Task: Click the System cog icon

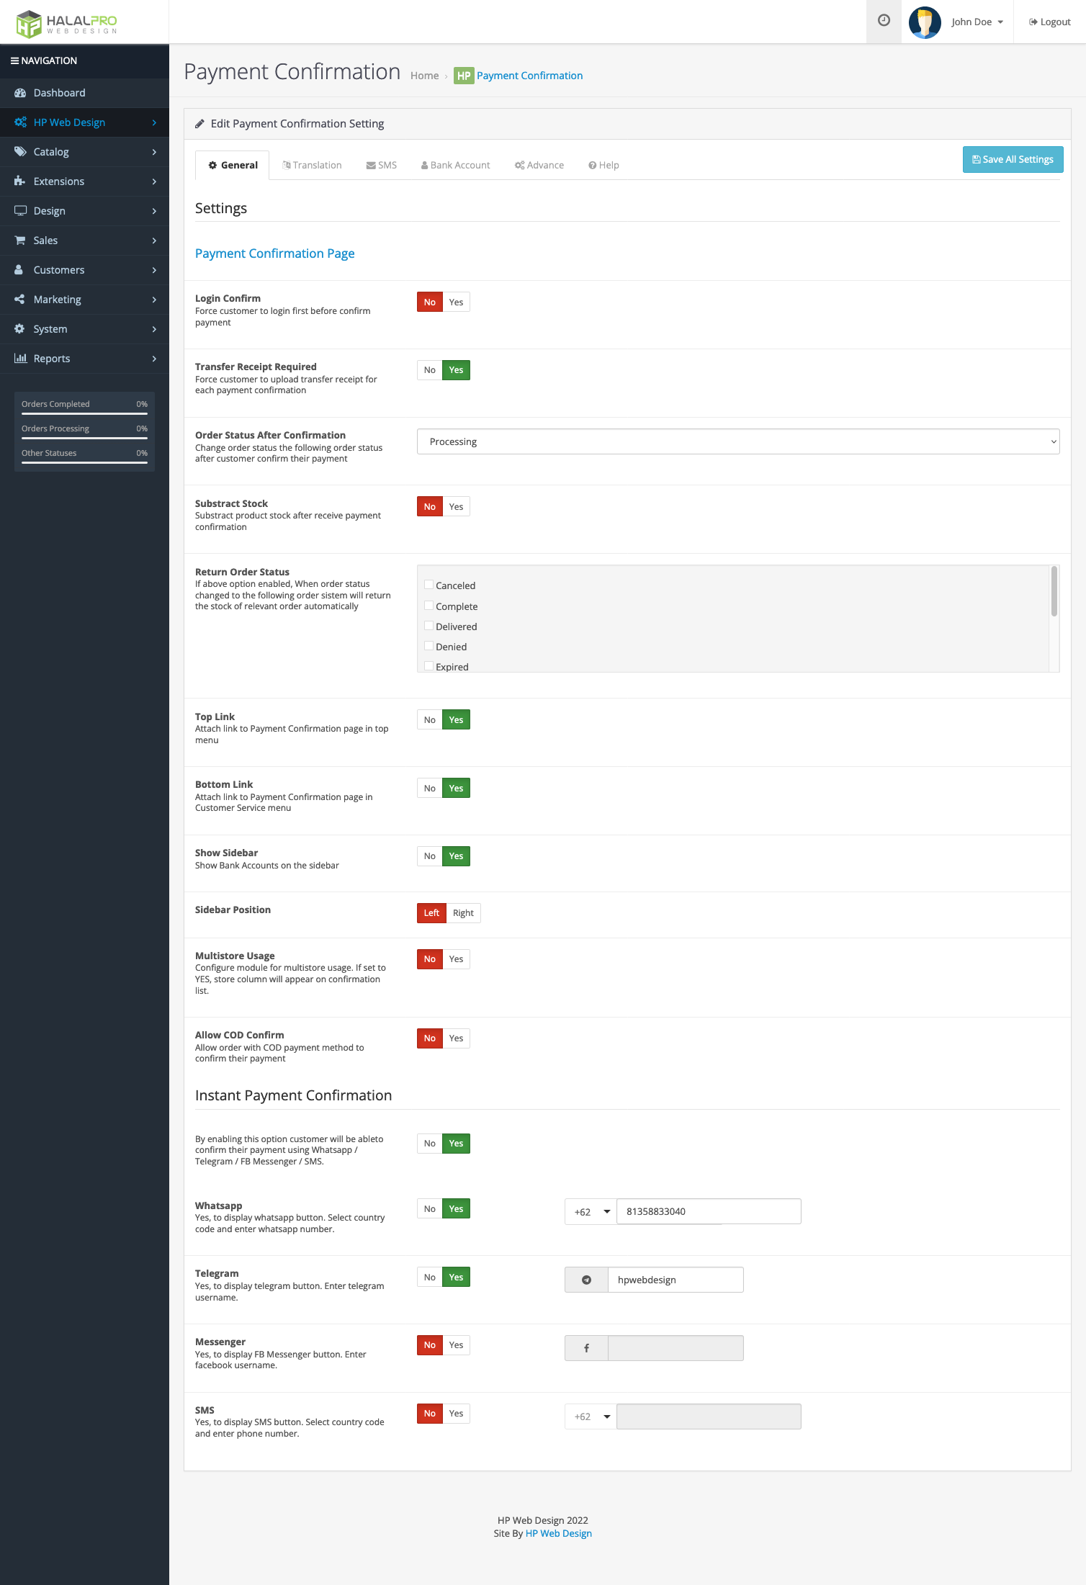Action: click(19, 329)
